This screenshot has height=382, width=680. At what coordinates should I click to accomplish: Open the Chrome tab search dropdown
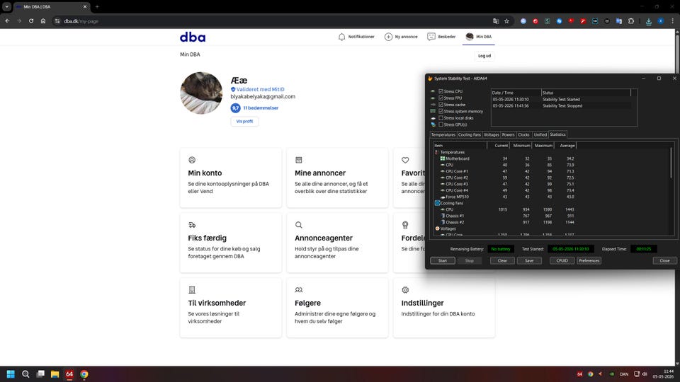pyautogui.click(x=7, y=6)
